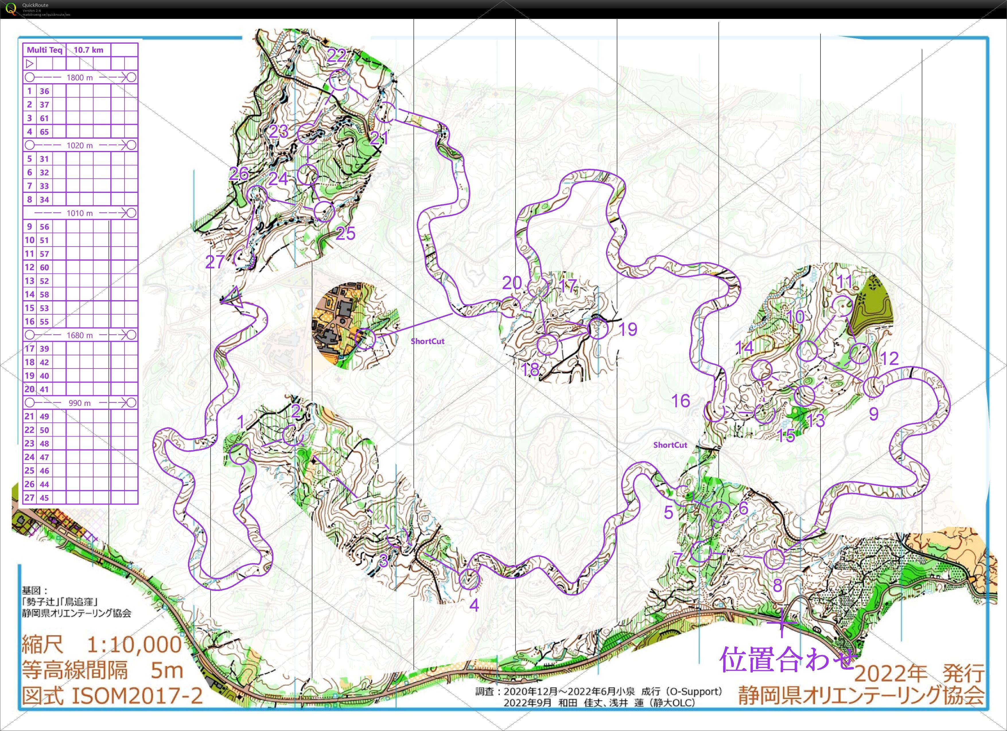Click control circle 9 on the route
Screen dimensions: 1007x731
pyautogui.click(x=873, y=387)
